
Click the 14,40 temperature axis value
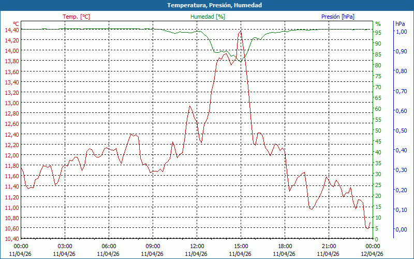[11, 30]
